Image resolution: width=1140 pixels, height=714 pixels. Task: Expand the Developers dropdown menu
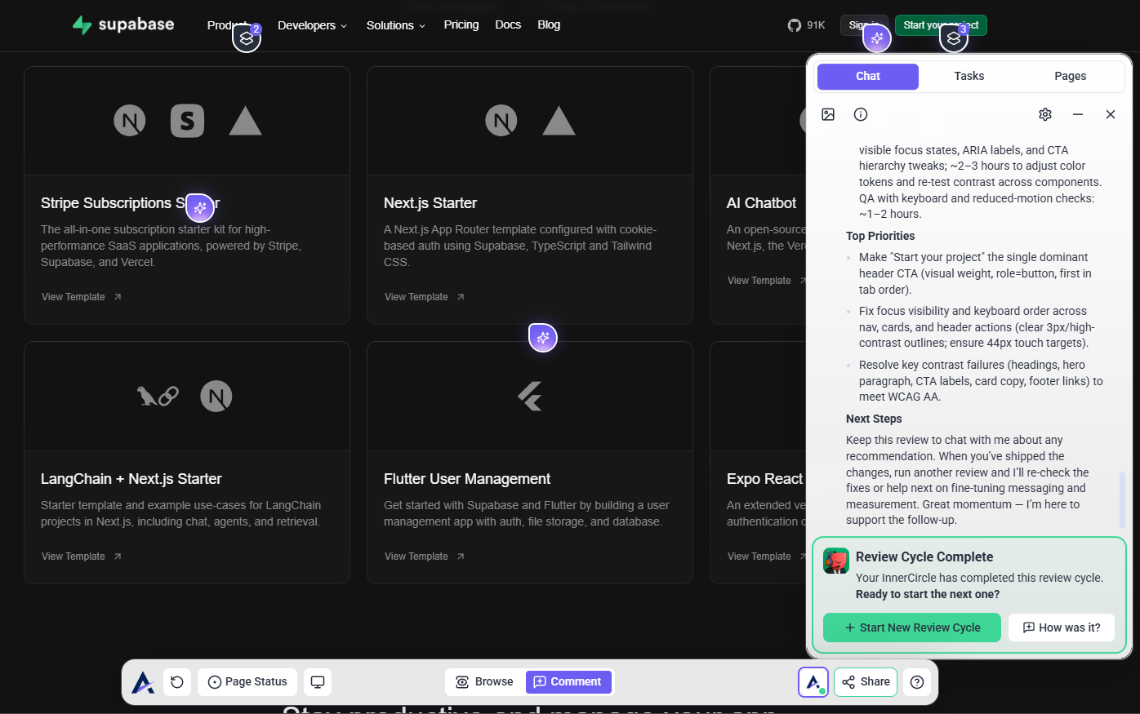(312, 25)
